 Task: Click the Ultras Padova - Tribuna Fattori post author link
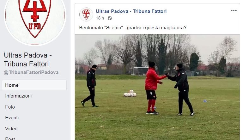click(131, 11)
